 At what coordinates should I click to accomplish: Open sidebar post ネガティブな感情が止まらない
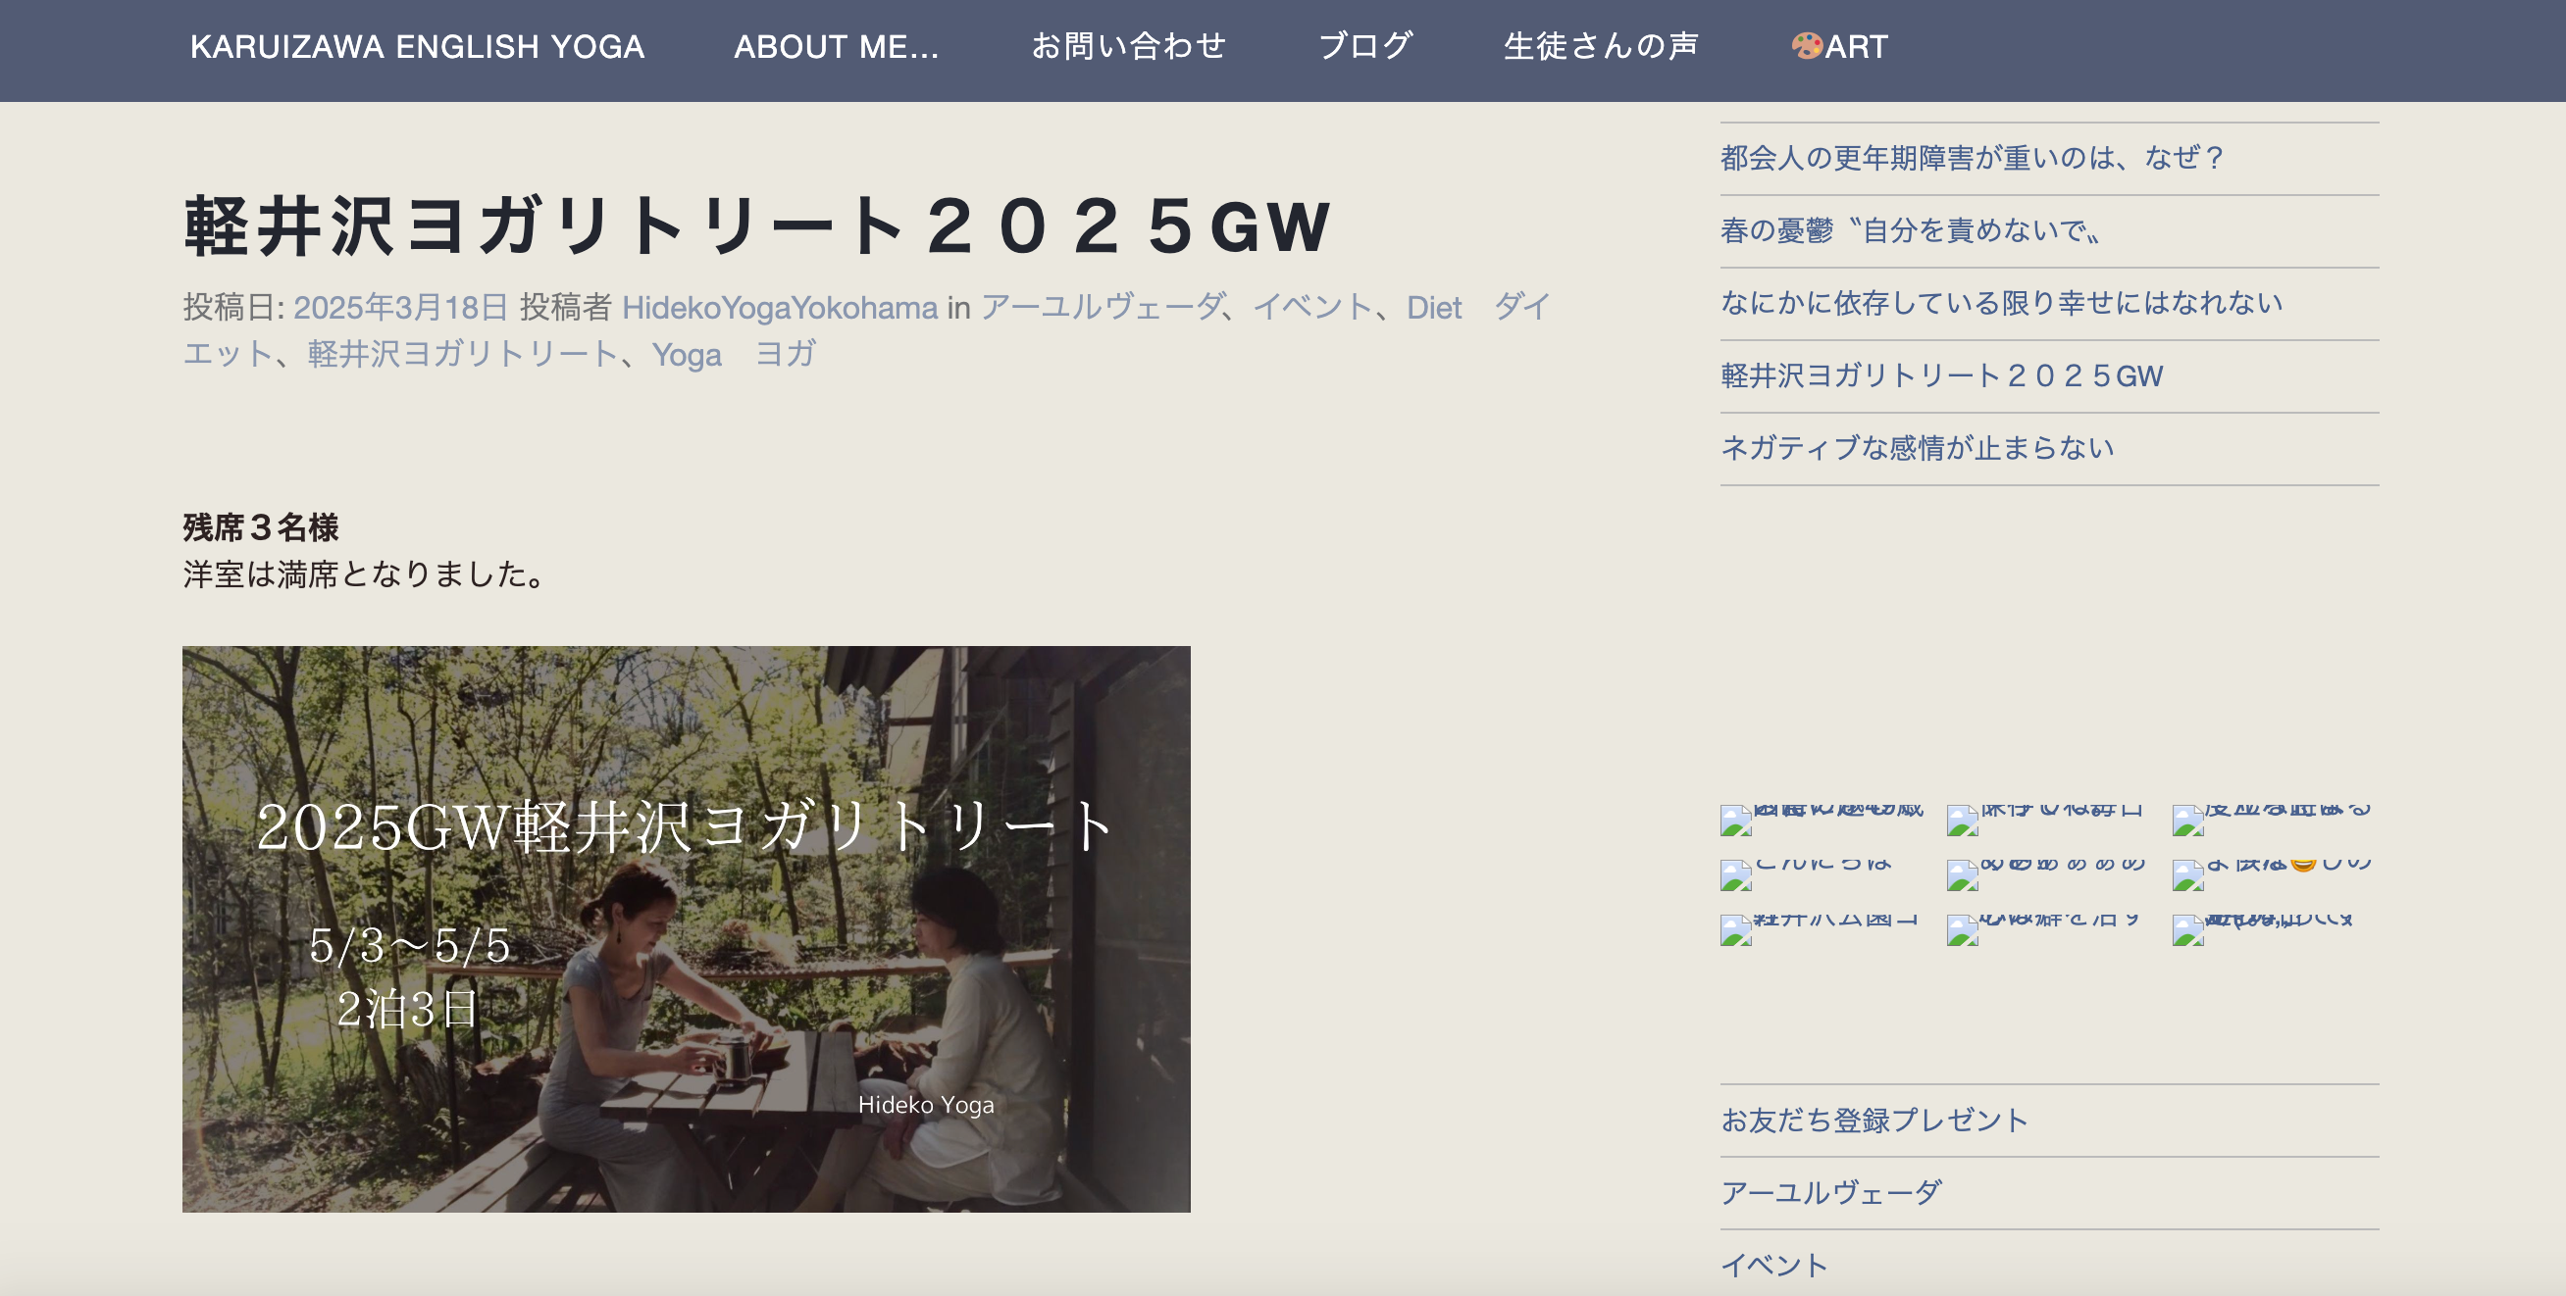tap(1917, 448)
